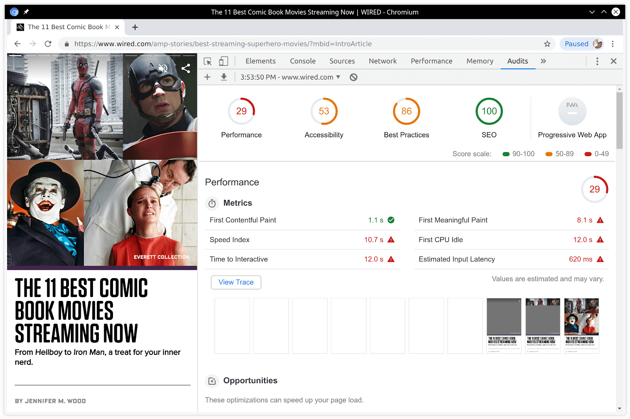Click the orange 50-89 score scale swatch
Viewport: 630px width, 419px height.
[x=549, y=154]
